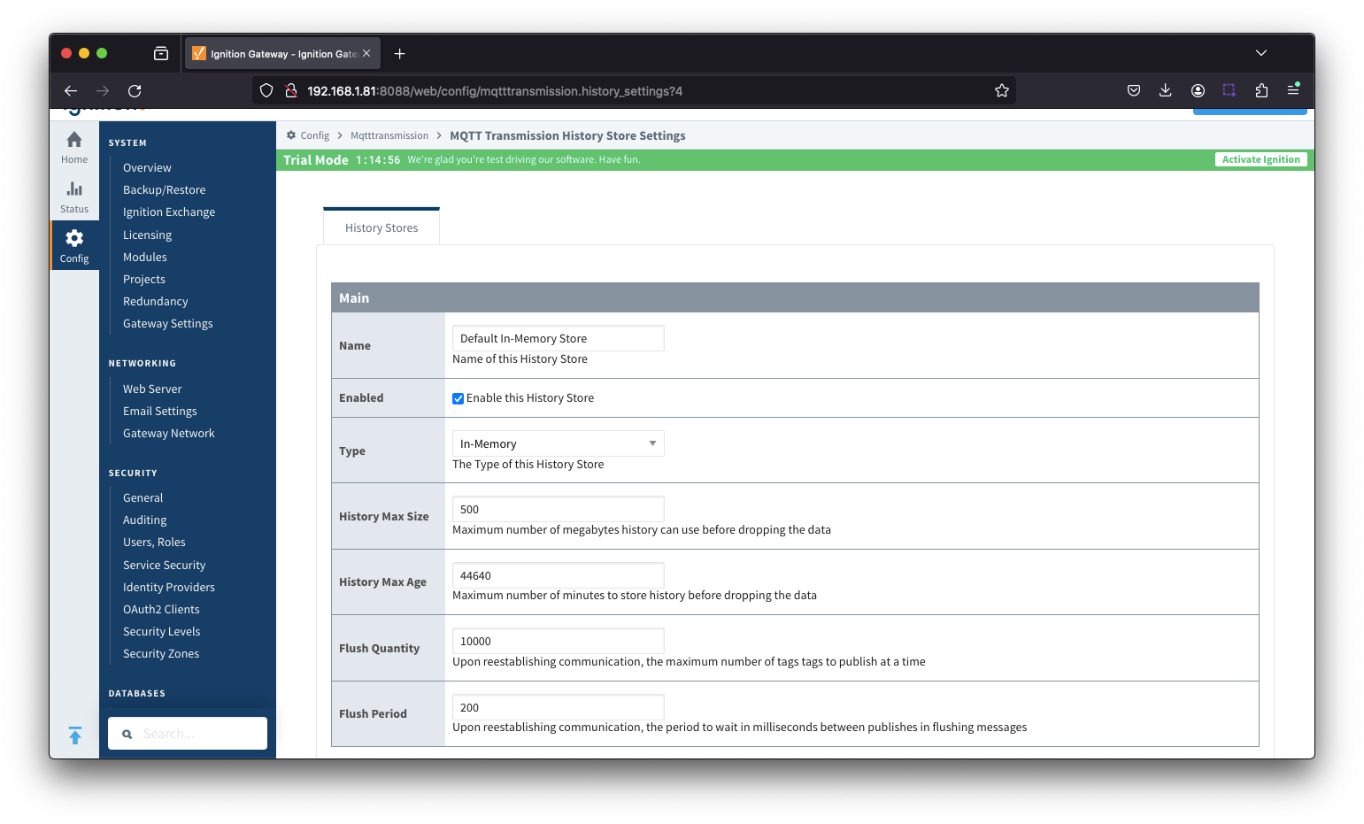Open Backup/Restore in sidebar
Viewport: 1364px width, 824px height.
point(164,189)
